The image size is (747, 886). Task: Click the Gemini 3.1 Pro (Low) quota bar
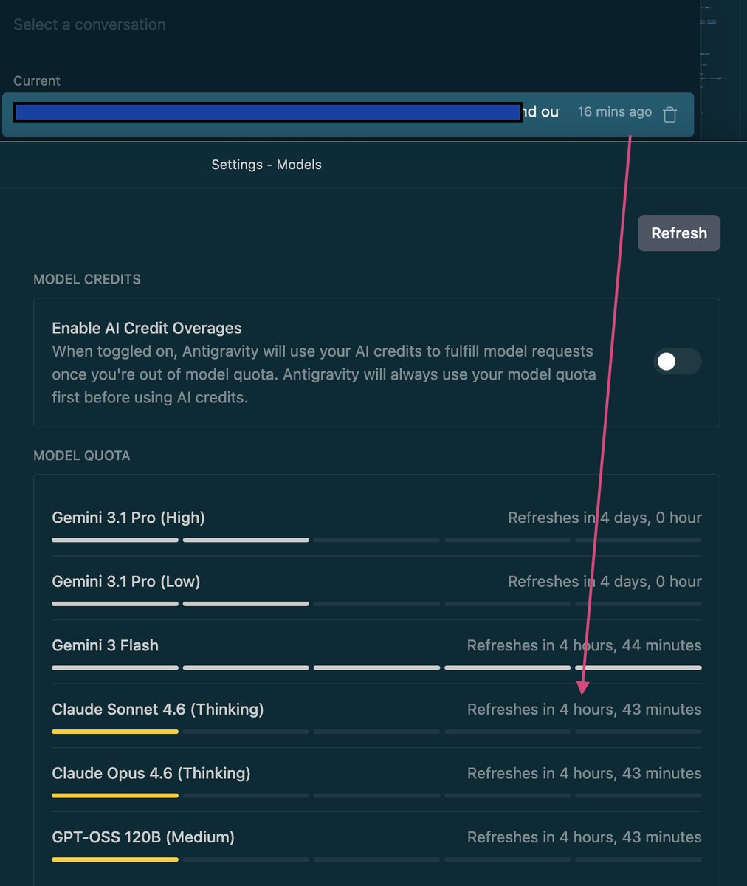(x=376, y=604)
